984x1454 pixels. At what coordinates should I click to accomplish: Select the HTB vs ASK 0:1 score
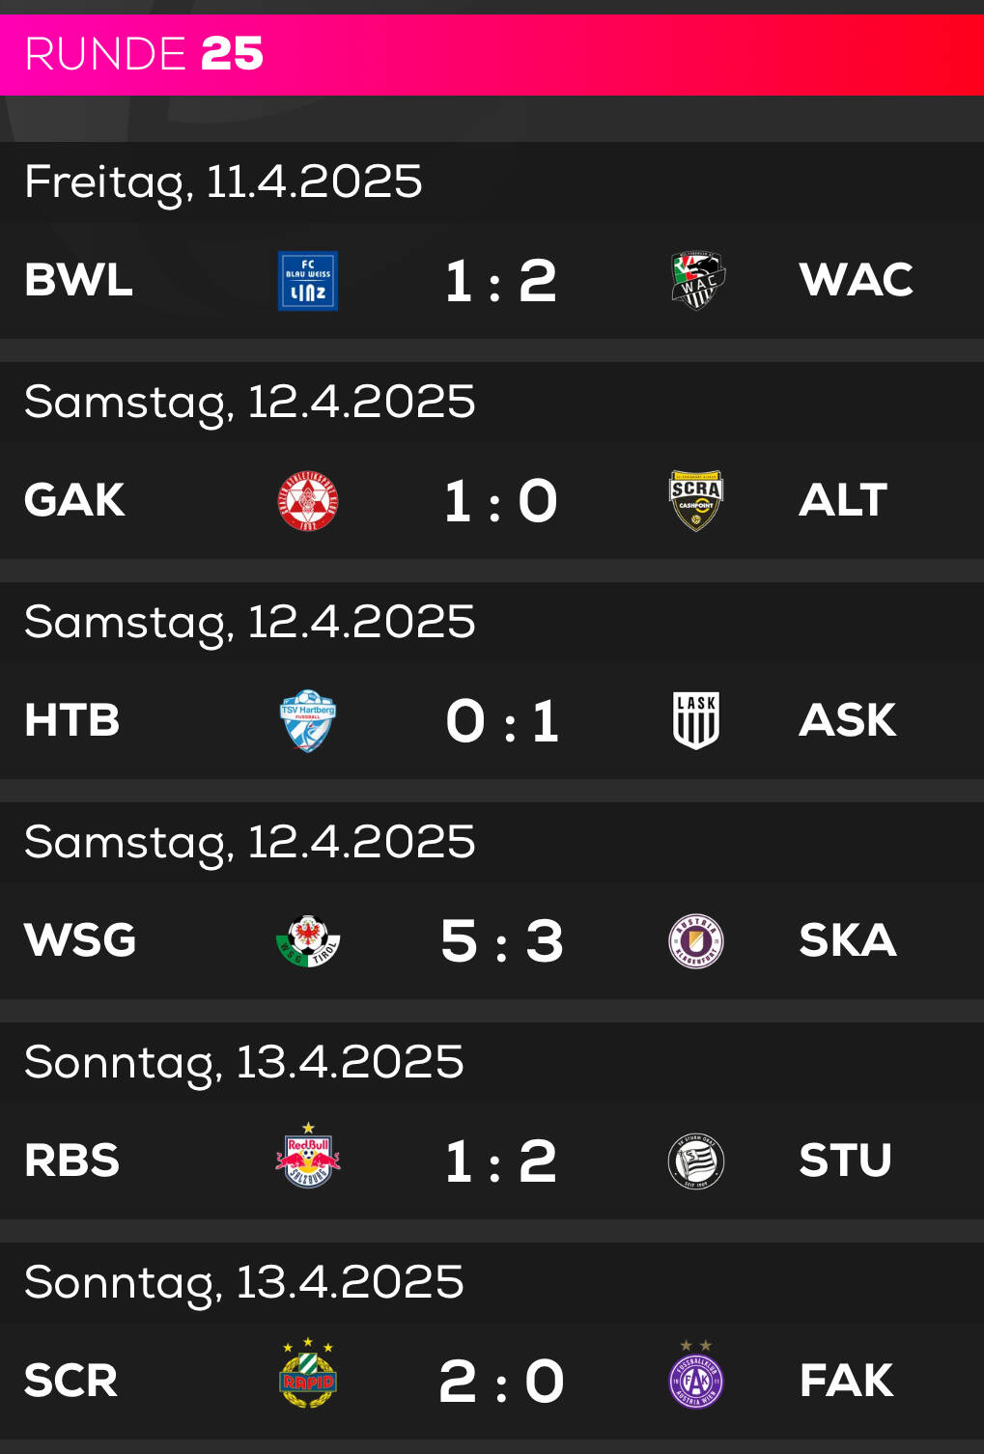[x=501, y=721]
